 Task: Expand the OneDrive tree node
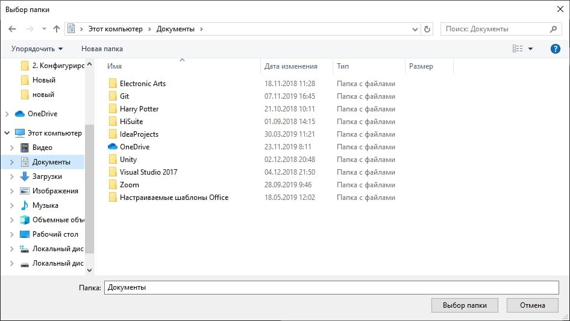coord(7,114)
